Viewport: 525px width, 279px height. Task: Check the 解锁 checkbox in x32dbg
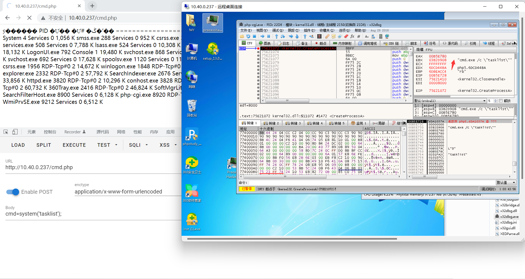[501, 101]
